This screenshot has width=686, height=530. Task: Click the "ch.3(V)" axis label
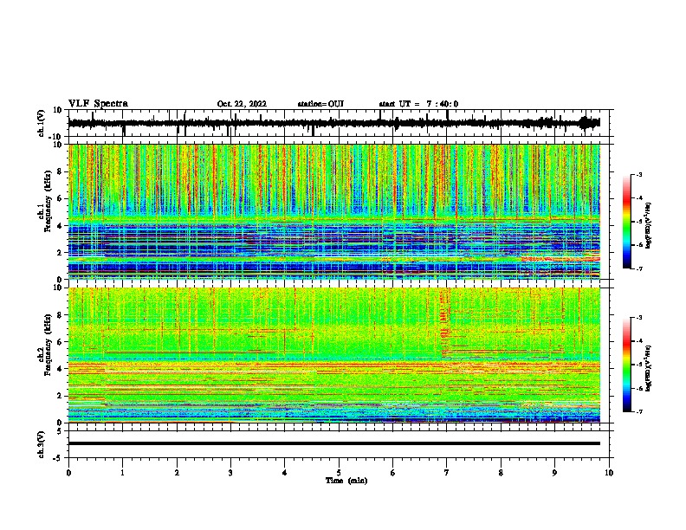42,444
